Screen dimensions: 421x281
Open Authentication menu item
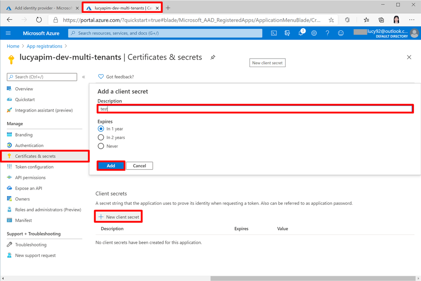point(29,145)
